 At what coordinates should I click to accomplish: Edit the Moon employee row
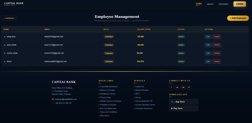coord(208,61)
